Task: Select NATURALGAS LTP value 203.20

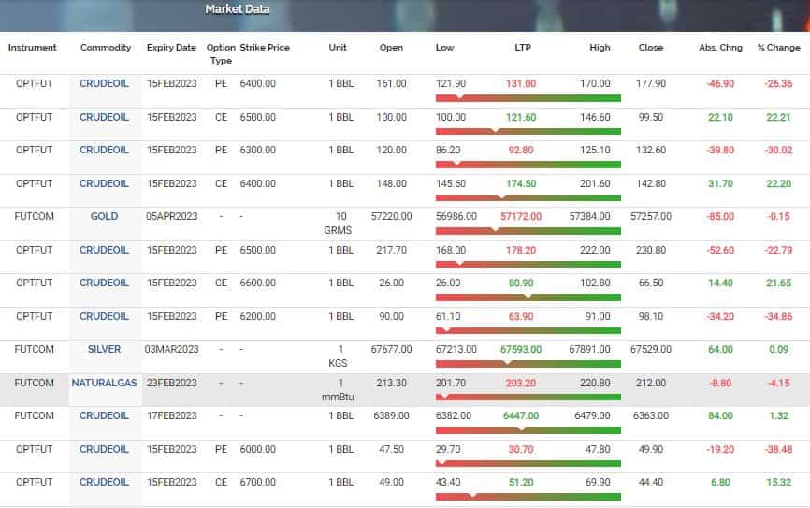Action: 521,383
